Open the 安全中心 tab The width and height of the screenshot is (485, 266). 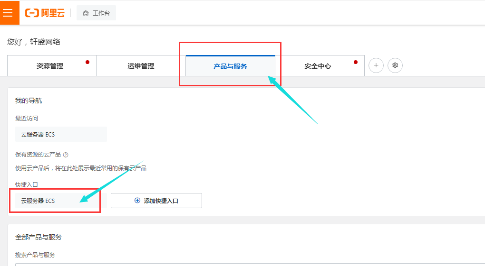(320, 66)
